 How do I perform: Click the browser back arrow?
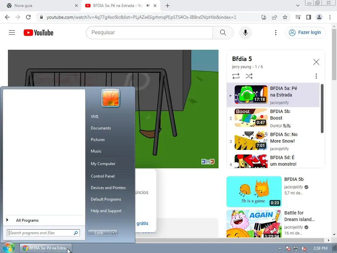click(x=7, y=17)
